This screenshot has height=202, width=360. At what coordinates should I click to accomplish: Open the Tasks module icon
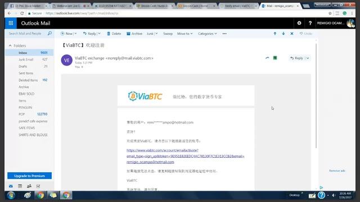[38, 186]
